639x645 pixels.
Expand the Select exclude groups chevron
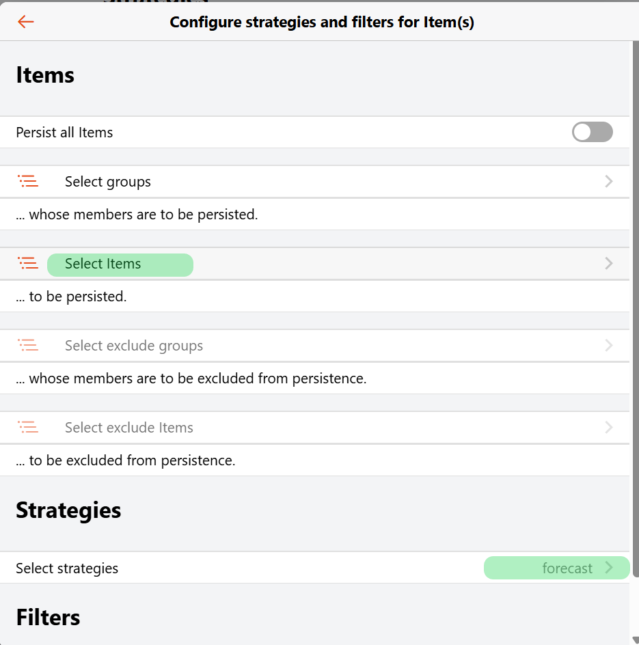(x=608, y=346)
